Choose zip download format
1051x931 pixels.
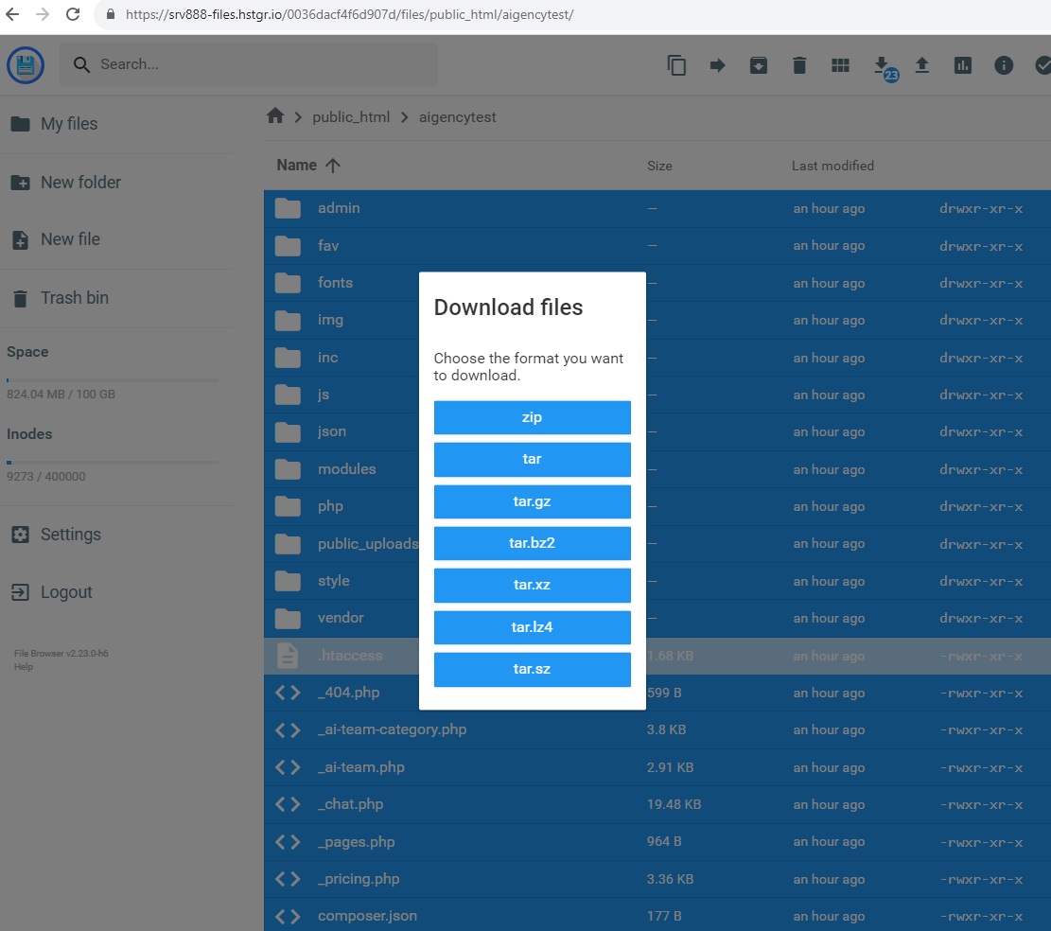click(532, 417)
